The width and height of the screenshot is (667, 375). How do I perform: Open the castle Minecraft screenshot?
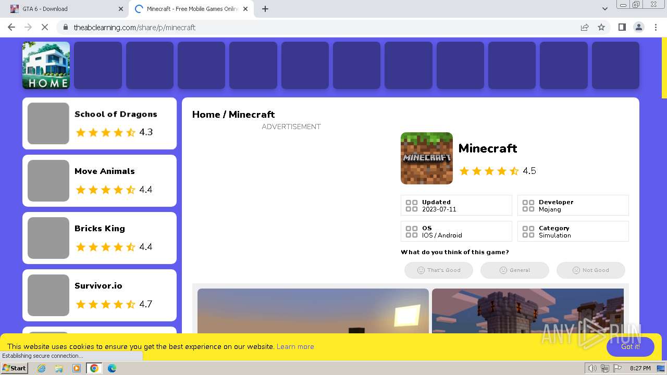528,311
